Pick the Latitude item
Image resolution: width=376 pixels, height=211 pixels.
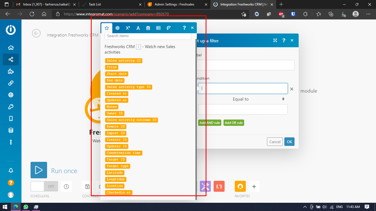(115, 173)
